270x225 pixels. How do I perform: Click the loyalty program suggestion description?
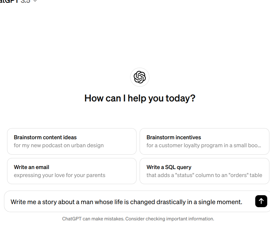pos(204,145)
